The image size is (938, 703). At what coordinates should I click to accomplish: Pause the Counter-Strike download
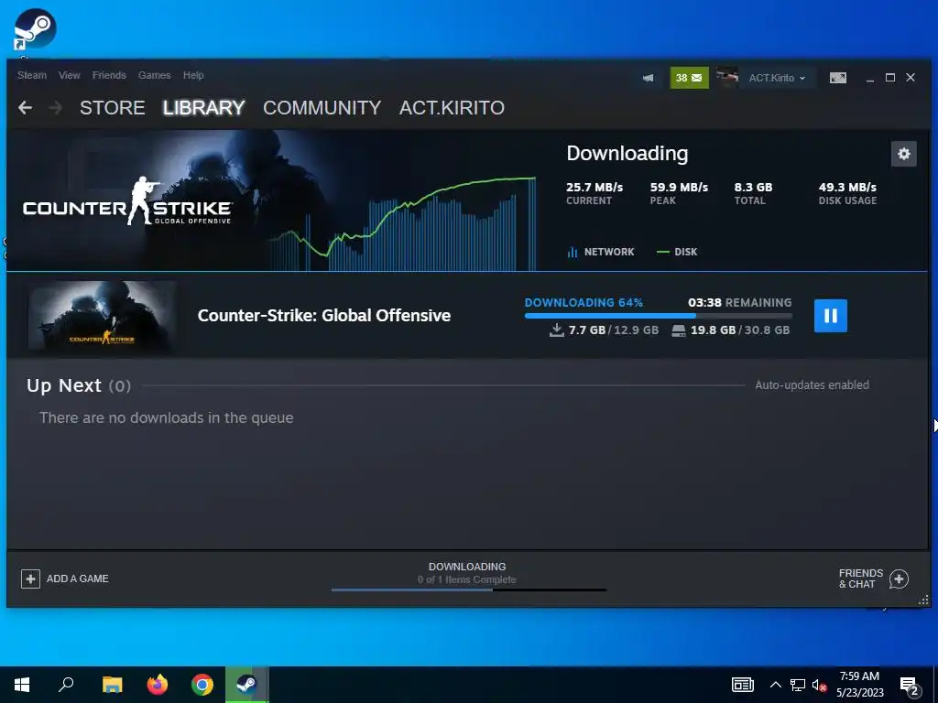click(x=830, y=316)
